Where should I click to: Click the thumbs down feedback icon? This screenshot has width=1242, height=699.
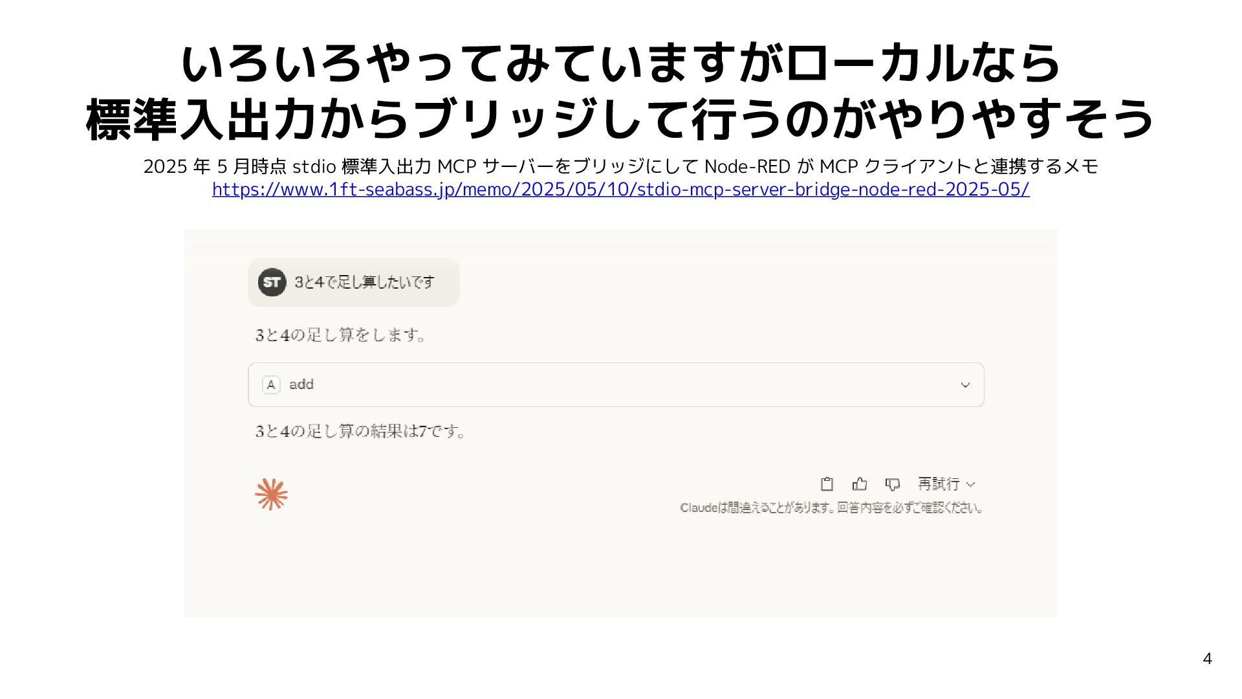(x=893, y=484)
